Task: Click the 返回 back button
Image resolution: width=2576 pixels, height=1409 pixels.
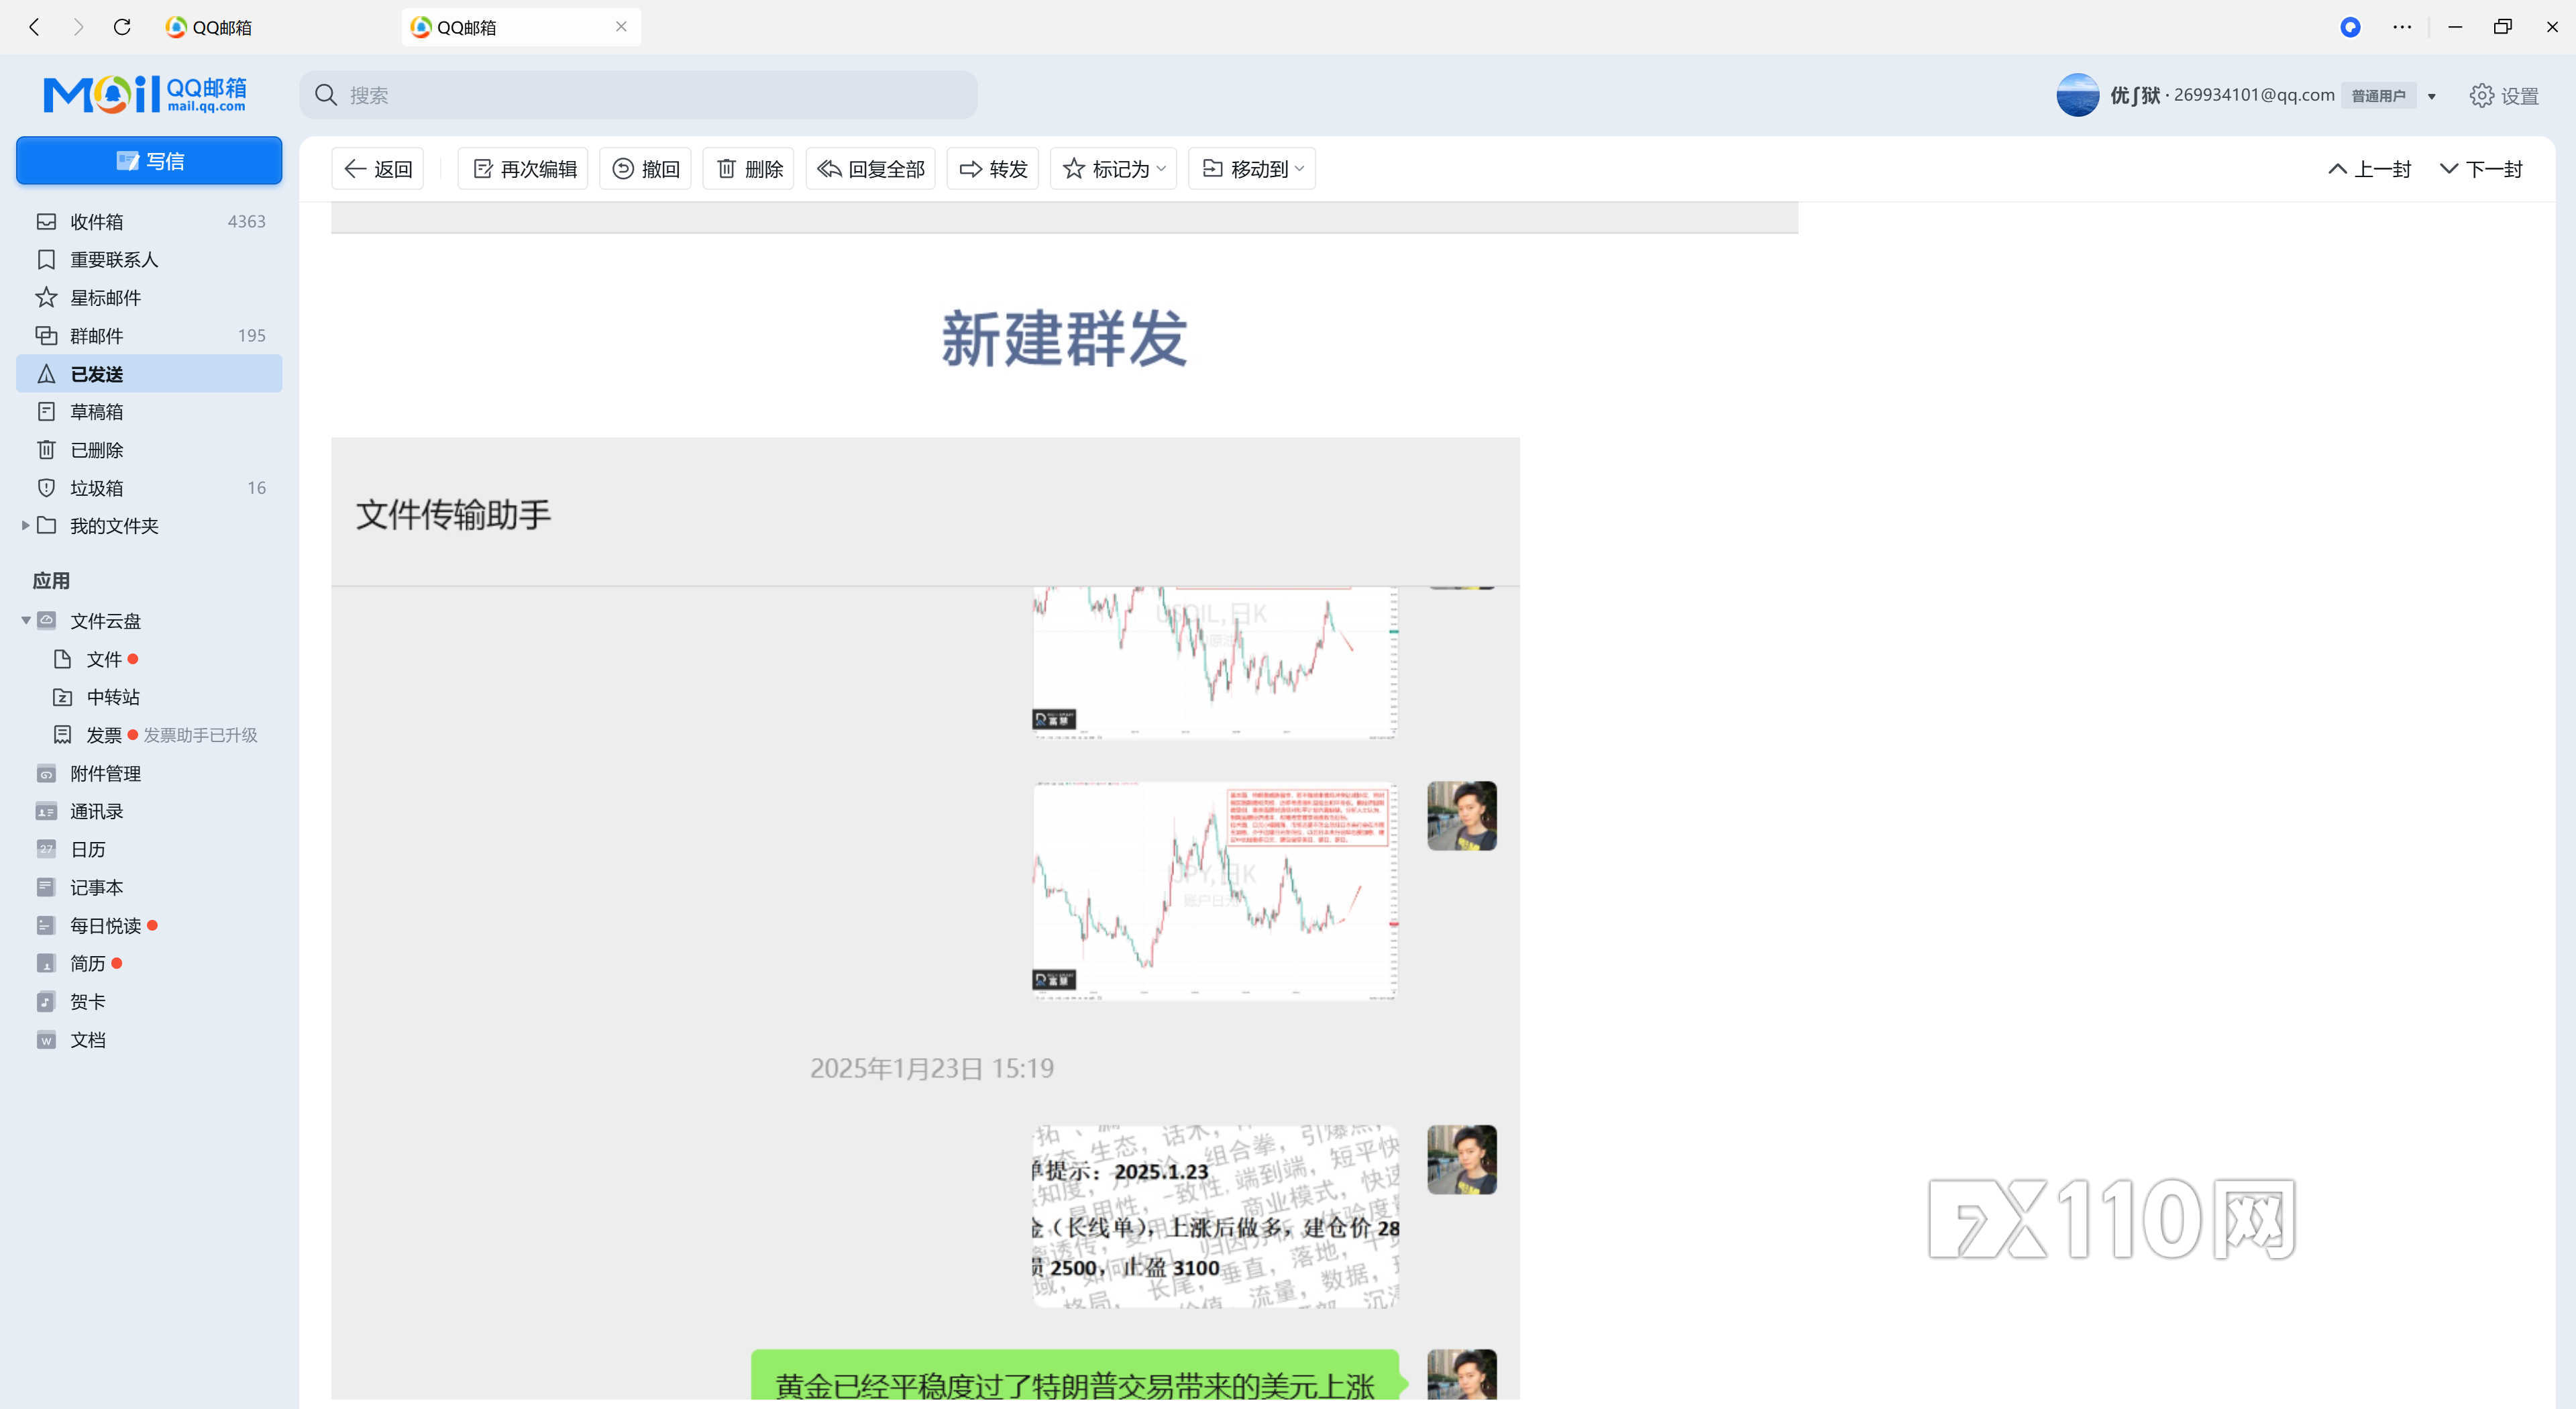Action: (x=378, y=169)
